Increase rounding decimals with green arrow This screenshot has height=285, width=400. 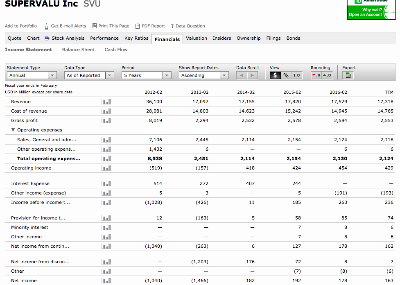tap(327, 75)
